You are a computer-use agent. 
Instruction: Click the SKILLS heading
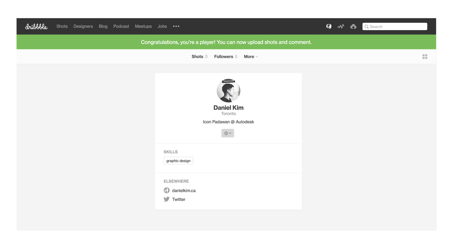tap(171, 152)
